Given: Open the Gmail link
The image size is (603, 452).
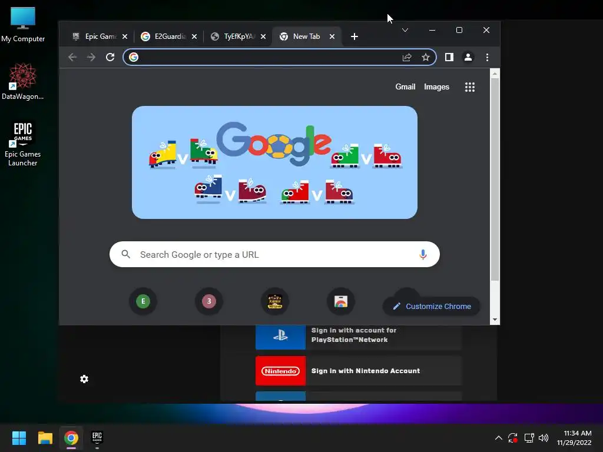Looking at the screenshot, I should click(405, 87).
